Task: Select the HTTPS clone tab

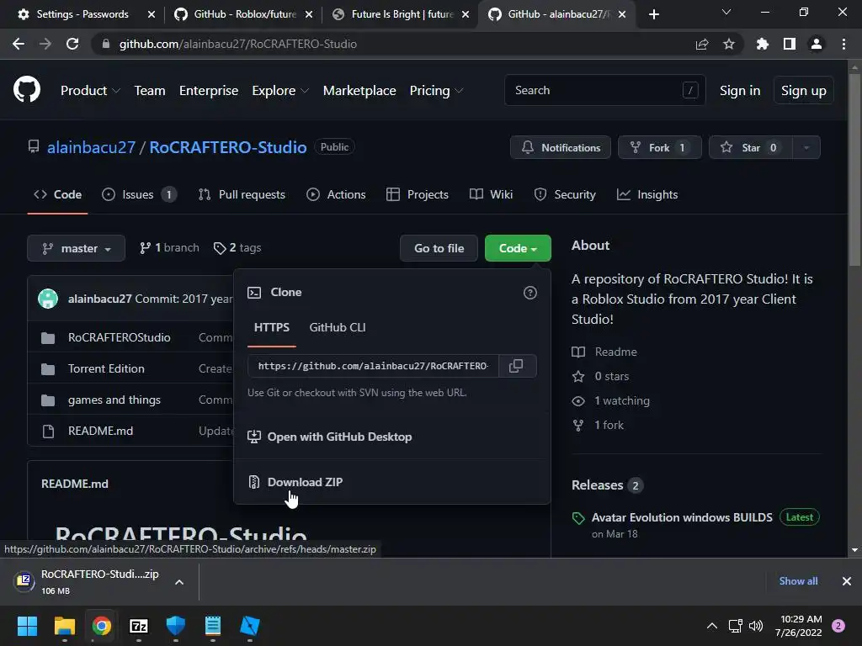Action: click(272, 327)
